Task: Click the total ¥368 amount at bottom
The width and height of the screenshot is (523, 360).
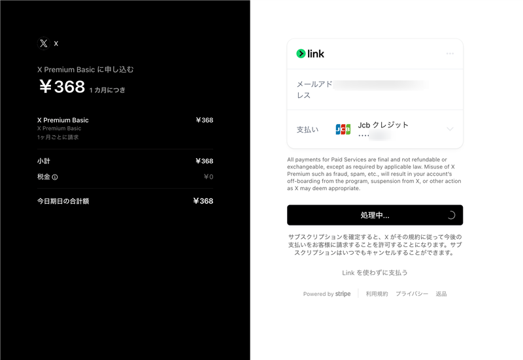Action: pos(203,201)
